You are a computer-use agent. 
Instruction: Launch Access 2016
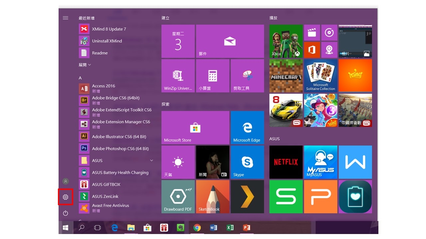pos(115,89)
